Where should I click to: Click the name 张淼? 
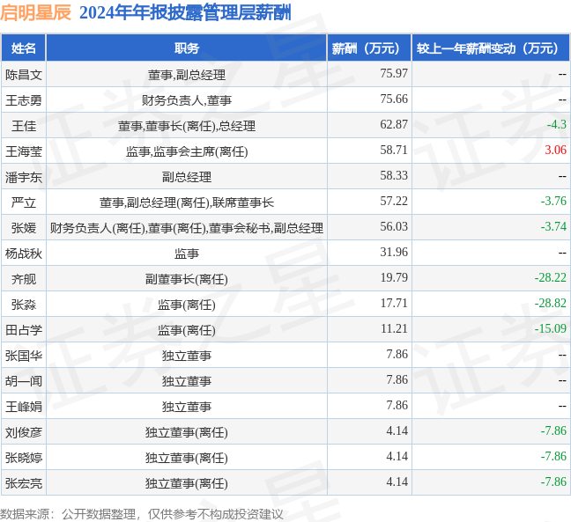[24, 305]
